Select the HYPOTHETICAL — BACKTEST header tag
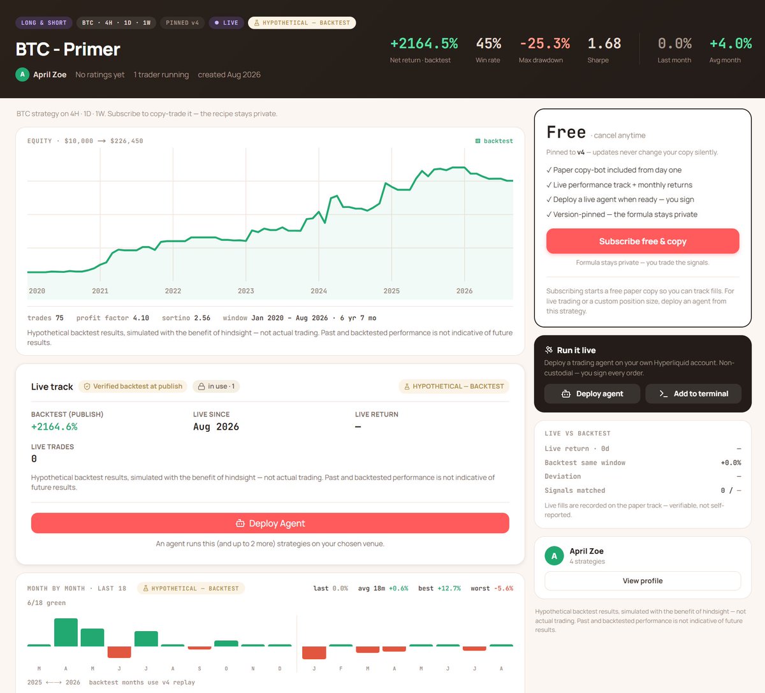This screenshot has height=693, width=765. pyautogui.click(x=302, y=23)
